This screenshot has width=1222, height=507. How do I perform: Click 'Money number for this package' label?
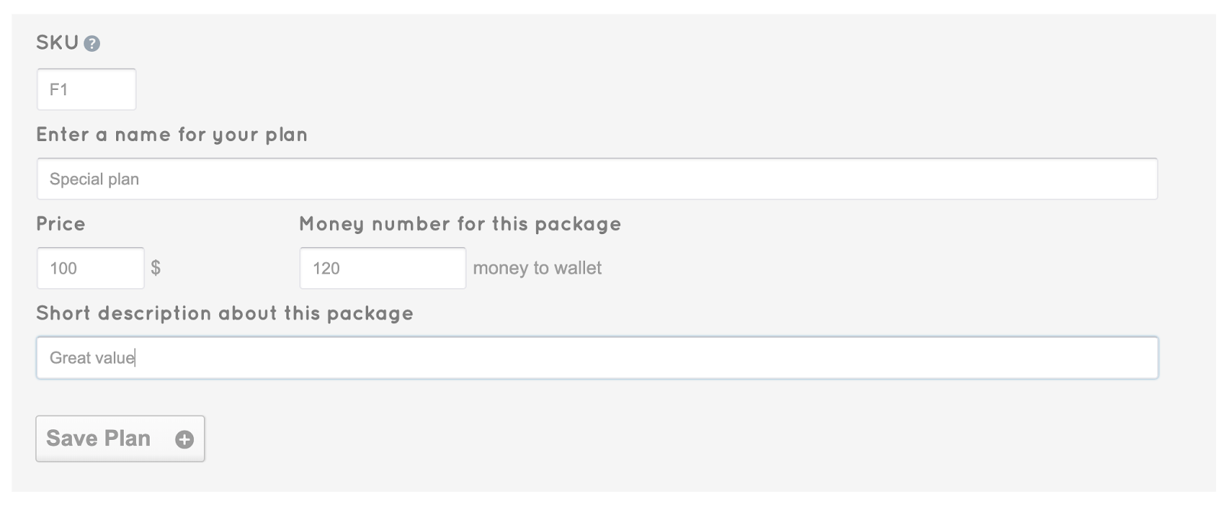tap(460, 224)
